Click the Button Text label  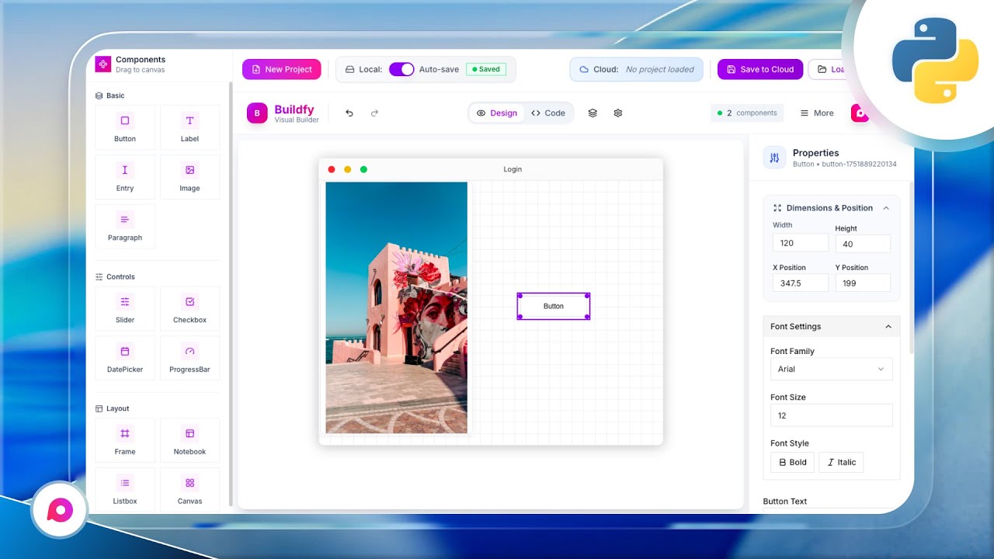(x=785, y=502)
